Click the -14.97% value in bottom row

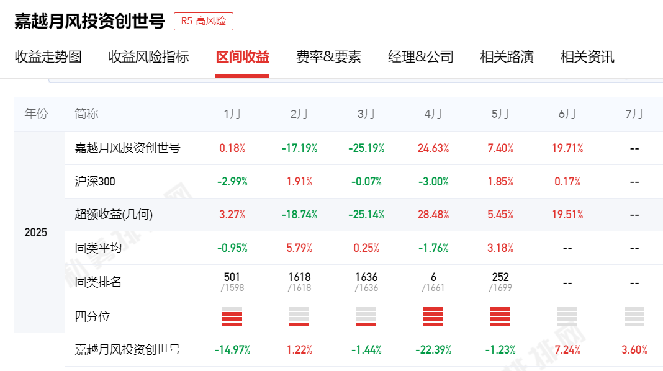pos(232,350)
